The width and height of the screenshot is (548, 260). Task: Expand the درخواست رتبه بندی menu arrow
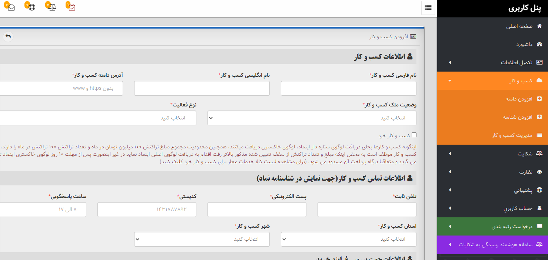click(x=450, y=226)
